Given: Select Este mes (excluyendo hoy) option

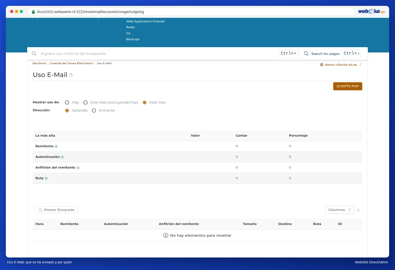Looking at the screenshot, I should click(x=85, y=103).
